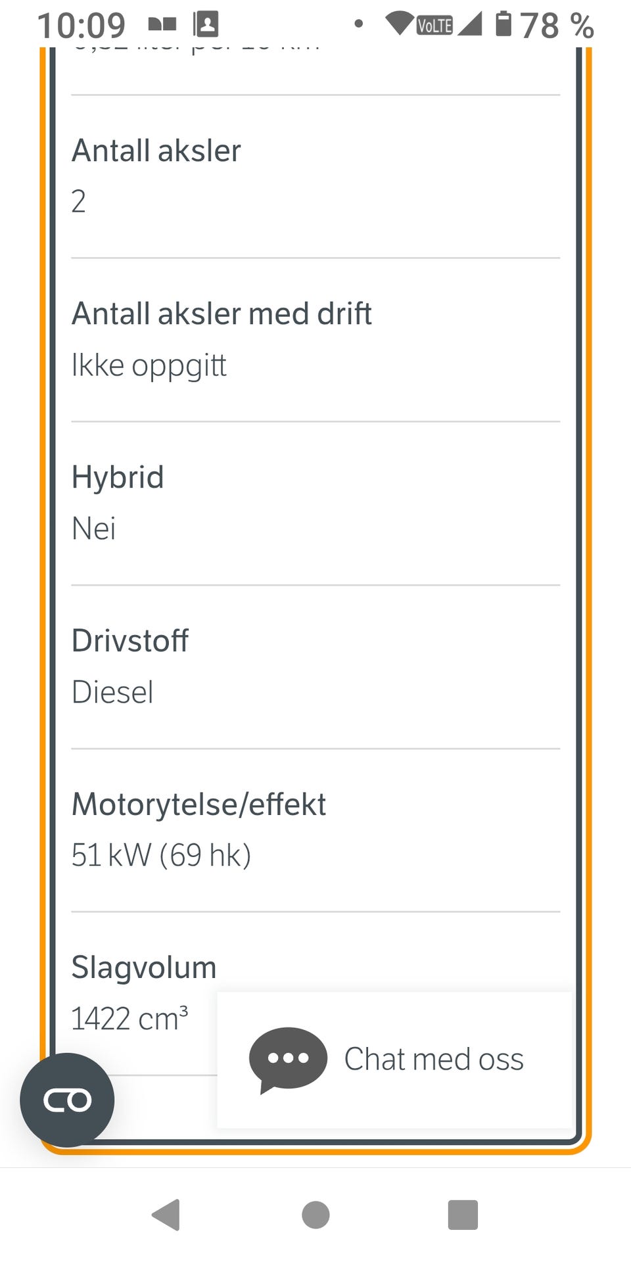The height and width of the screenshot is (1262, 631).
Task: Select the 1422 cm³ displacement value
Action: point(129,1019)
